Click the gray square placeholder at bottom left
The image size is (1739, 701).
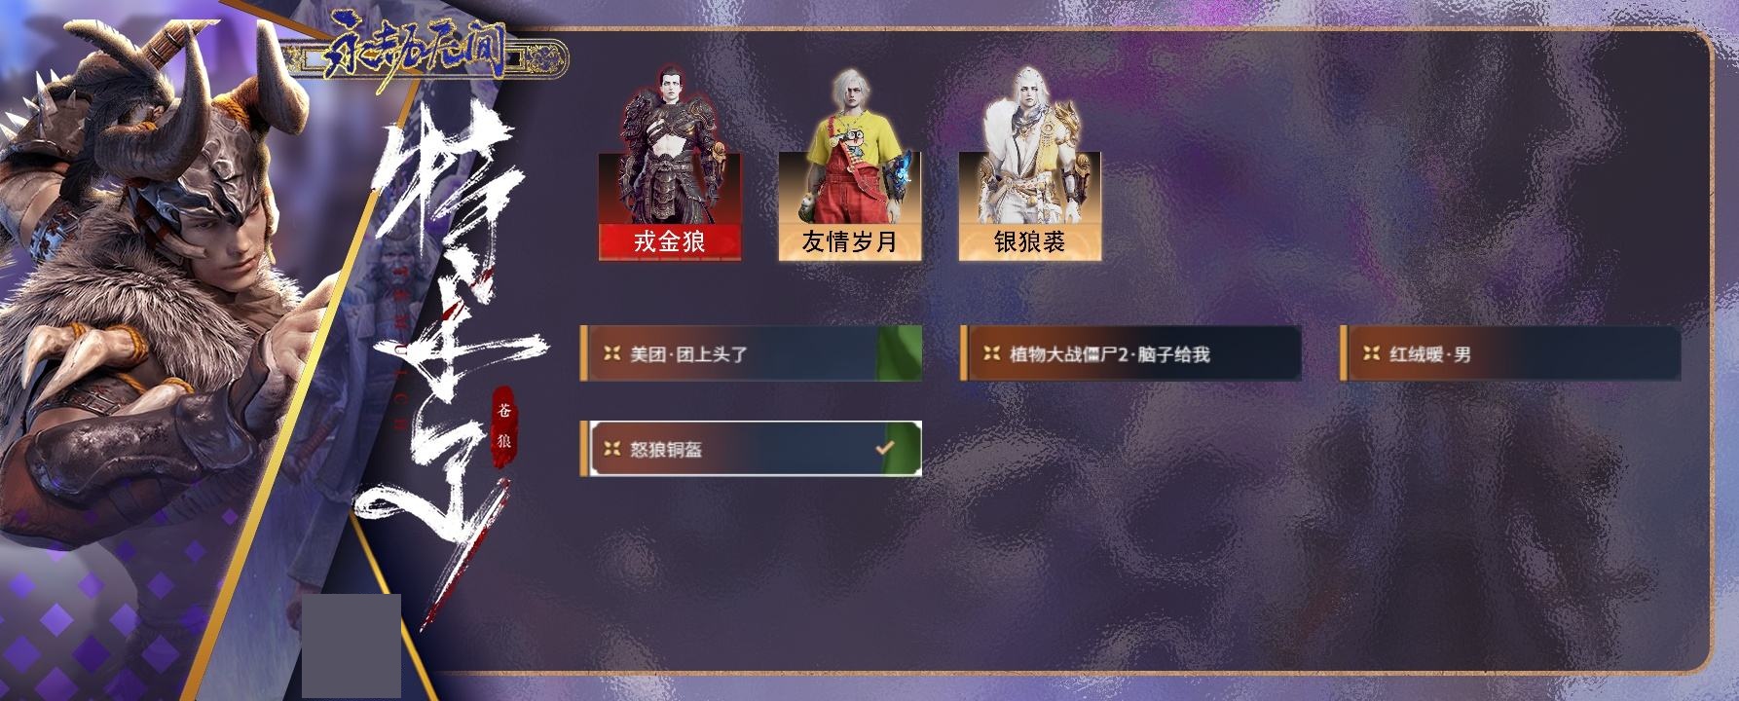coord(351,646)
